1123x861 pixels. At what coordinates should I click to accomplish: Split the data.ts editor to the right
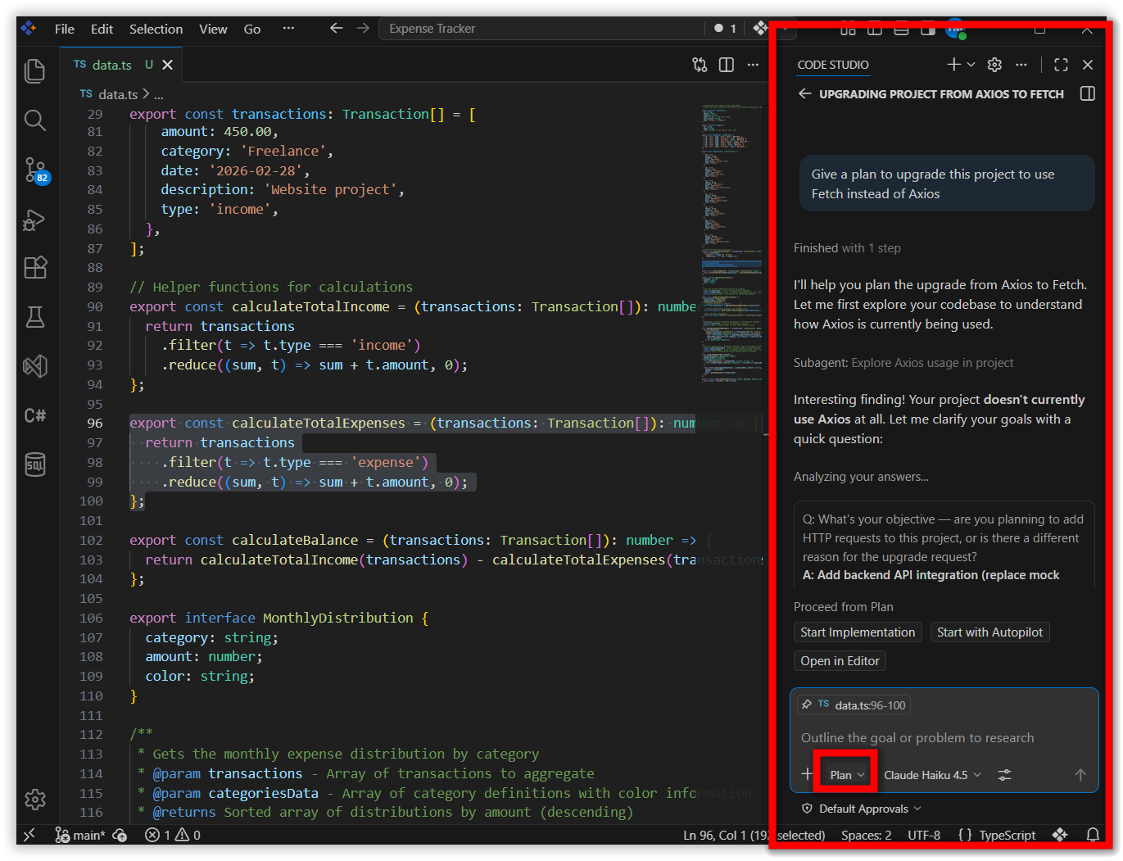click(726, 65)
